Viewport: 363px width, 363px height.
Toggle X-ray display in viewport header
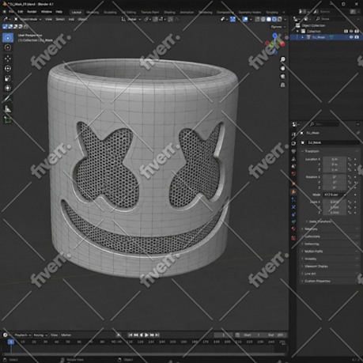(257, 19)
